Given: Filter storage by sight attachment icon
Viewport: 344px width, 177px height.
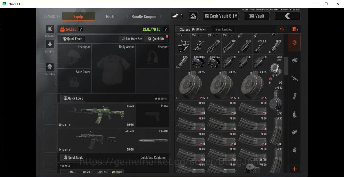Looking at the screenshot, I should click(294, 132).
